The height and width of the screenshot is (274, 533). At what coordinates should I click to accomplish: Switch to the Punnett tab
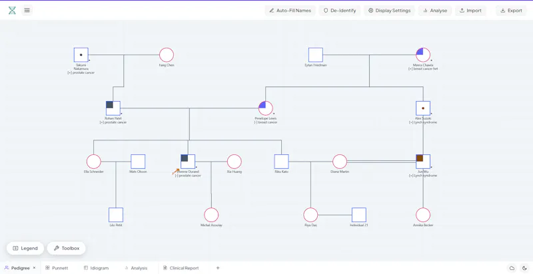pyautogui.click(x=57, y=268)
